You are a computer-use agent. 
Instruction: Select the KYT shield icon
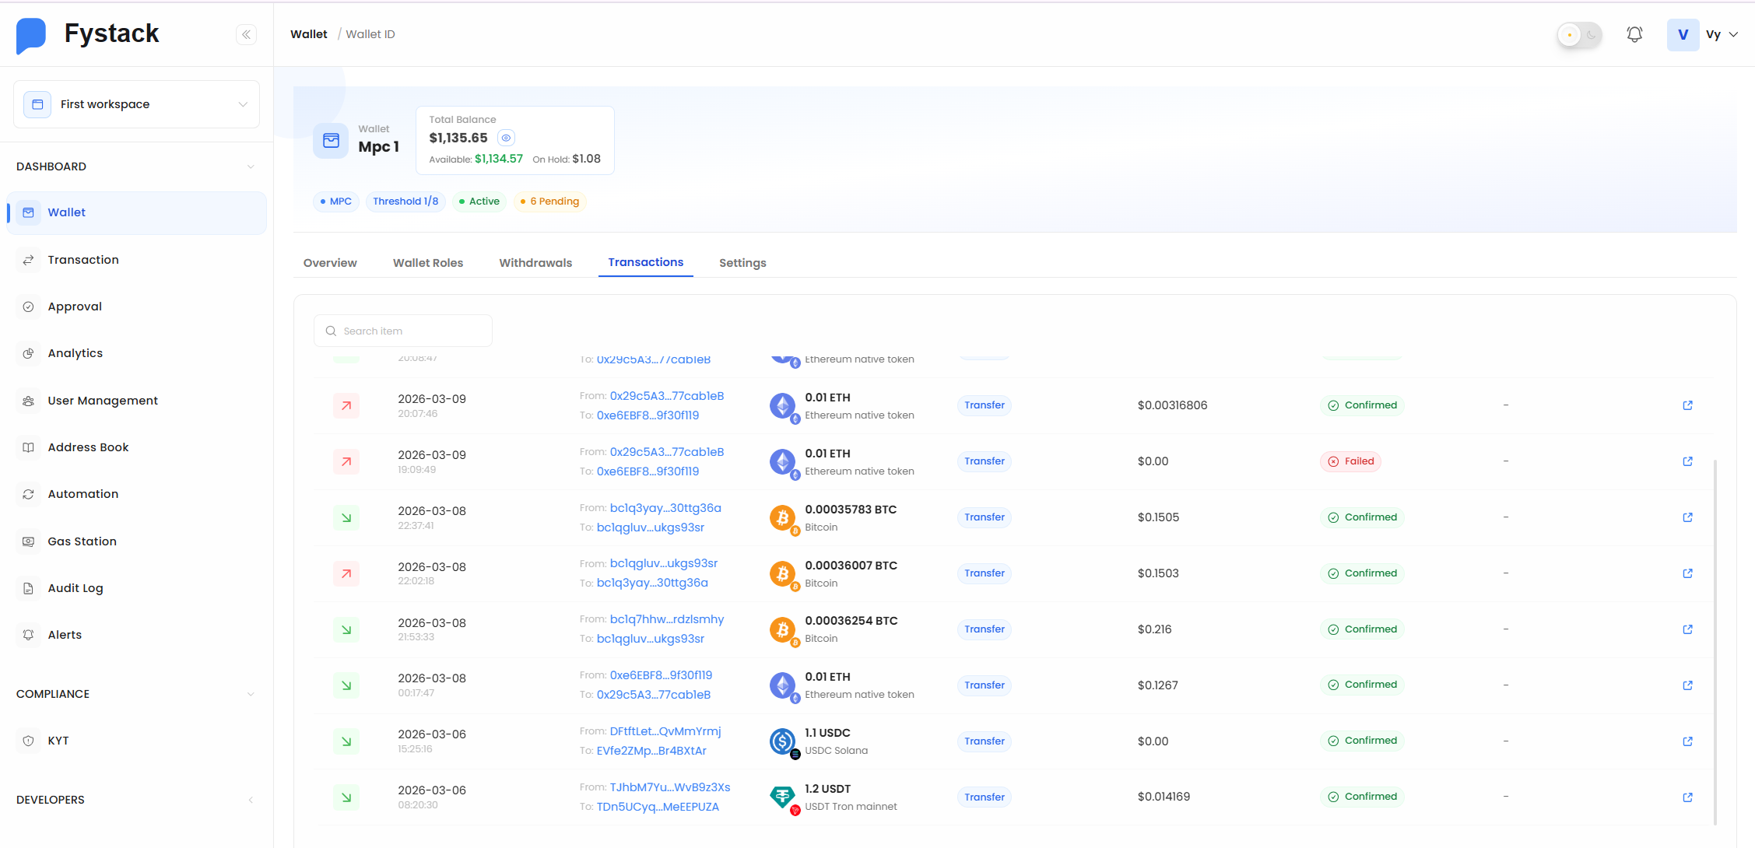click(29, 740)
